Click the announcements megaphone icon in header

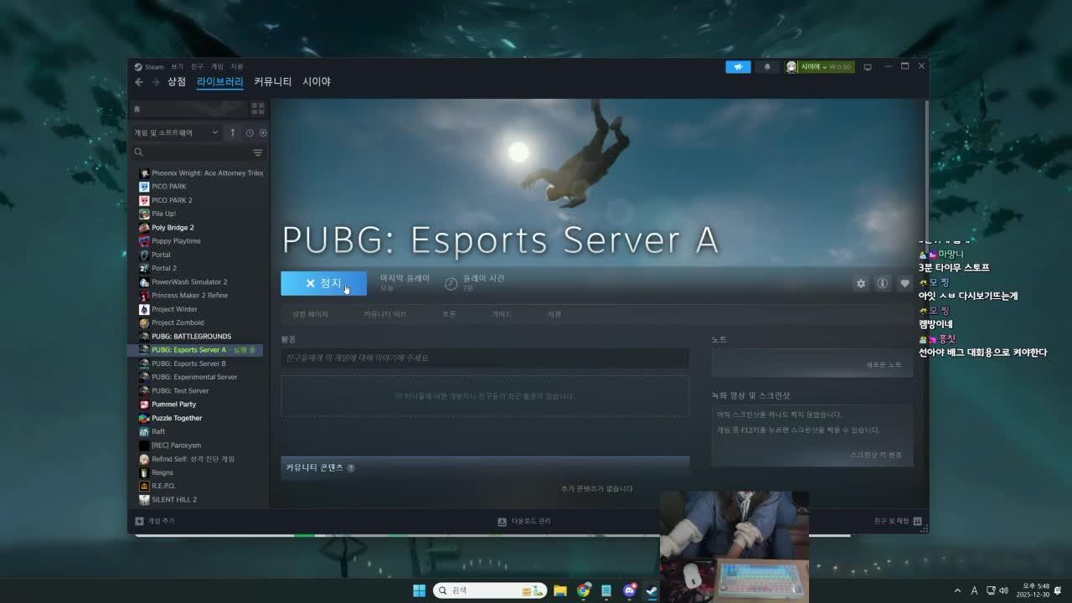click(738, 66)
